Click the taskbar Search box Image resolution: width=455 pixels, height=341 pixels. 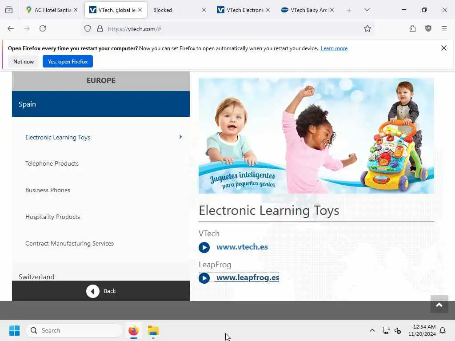tap(74, 330)
